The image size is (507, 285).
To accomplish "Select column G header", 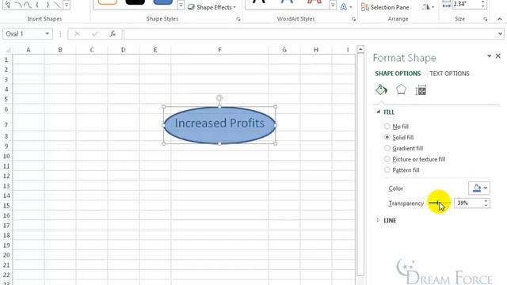I will 284,50.
